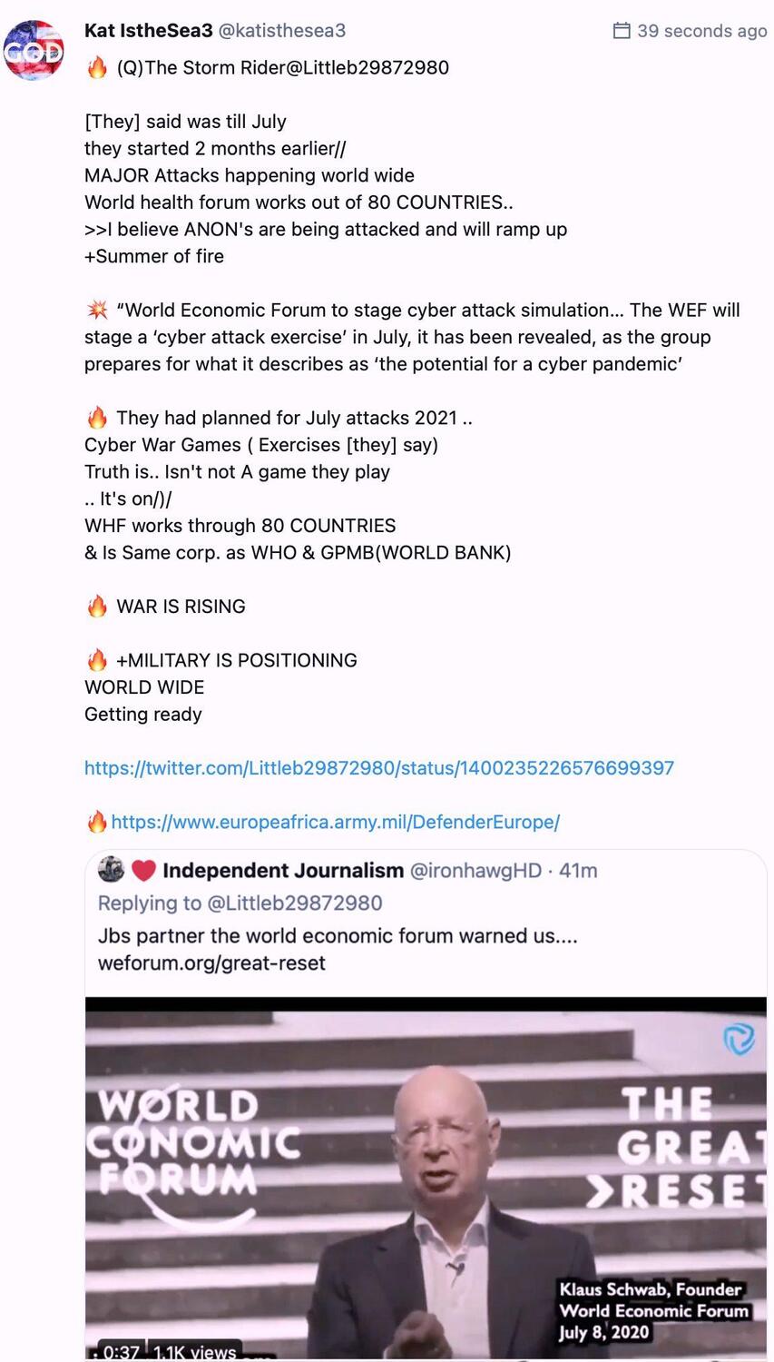Screen dimensions: 774x1362
Task: Open the @ironhawgHD handle
Action: [475, 871]
